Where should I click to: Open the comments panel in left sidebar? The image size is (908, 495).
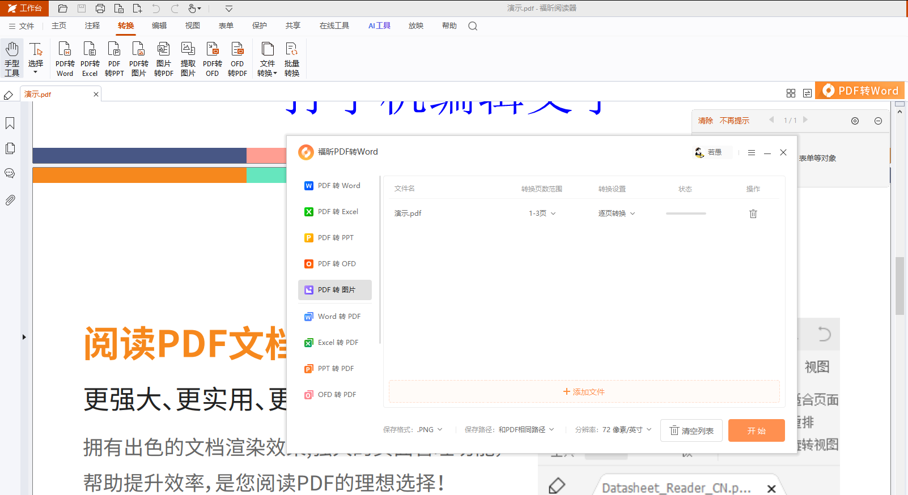pos(10,173)
